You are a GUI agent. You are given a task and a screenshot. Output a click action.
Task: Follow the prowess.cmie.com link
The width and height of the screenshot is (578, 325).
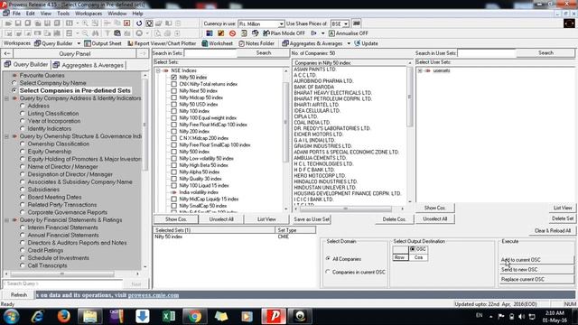coord(154,295)
